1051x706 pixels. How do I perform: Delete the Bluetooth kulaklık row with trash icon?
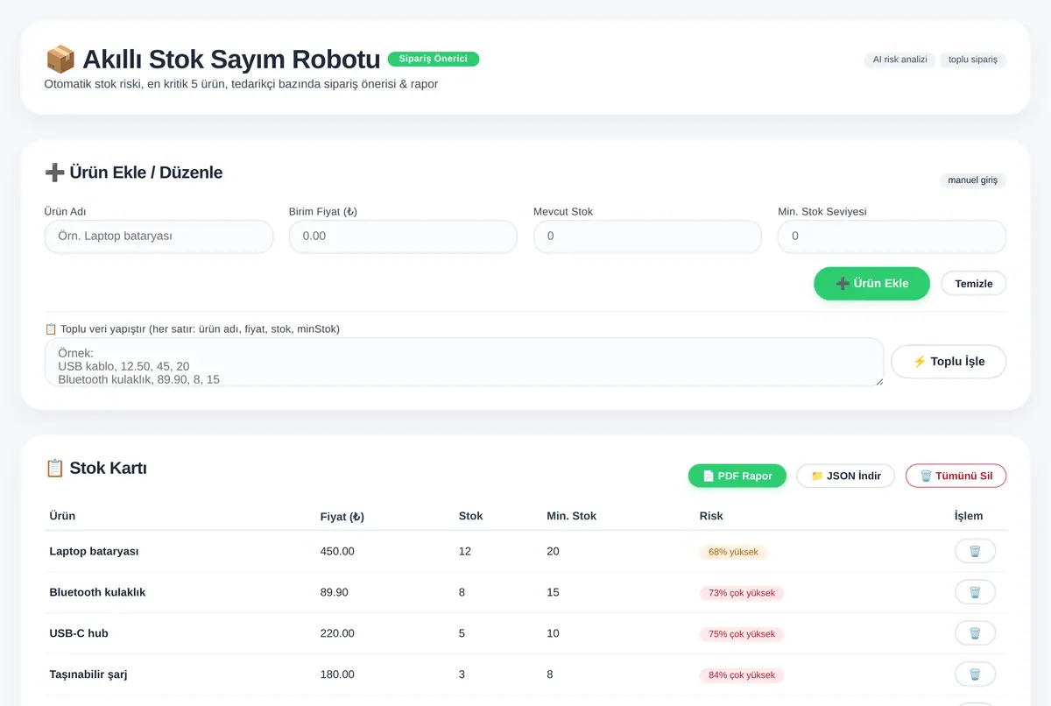(x=975, y=592)
